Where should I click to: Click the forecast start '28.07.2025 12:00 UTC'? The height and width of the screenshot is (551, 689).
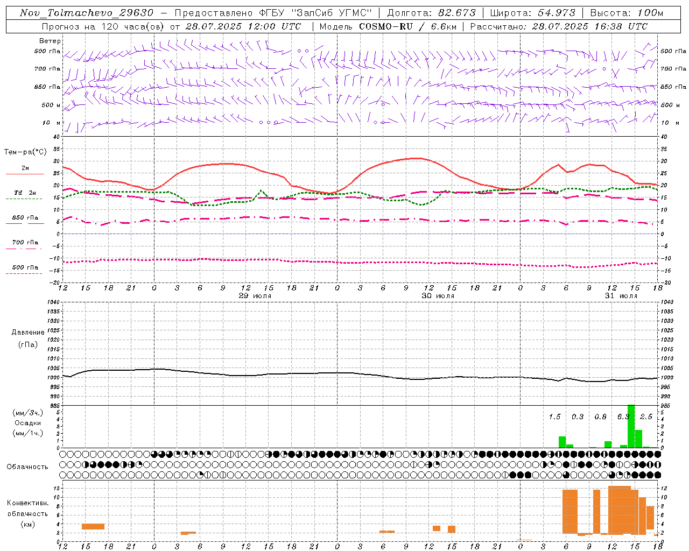point(243,26)
